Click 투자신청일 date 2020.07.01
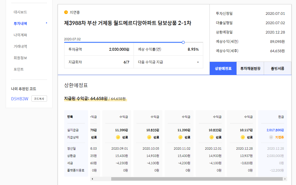This screenshot has height=185, width=296. click(275, 14)
